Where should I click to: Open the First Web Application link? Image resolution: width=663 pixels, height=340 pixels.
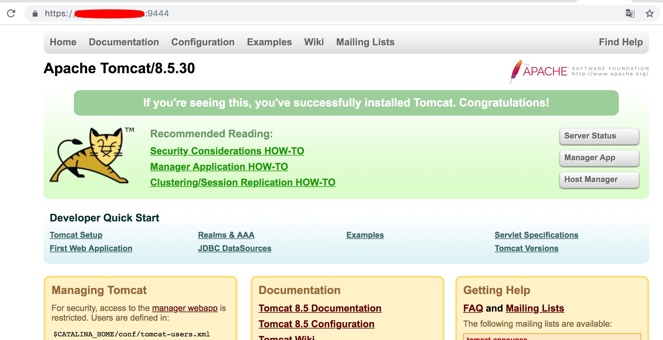tap(91, 248)
